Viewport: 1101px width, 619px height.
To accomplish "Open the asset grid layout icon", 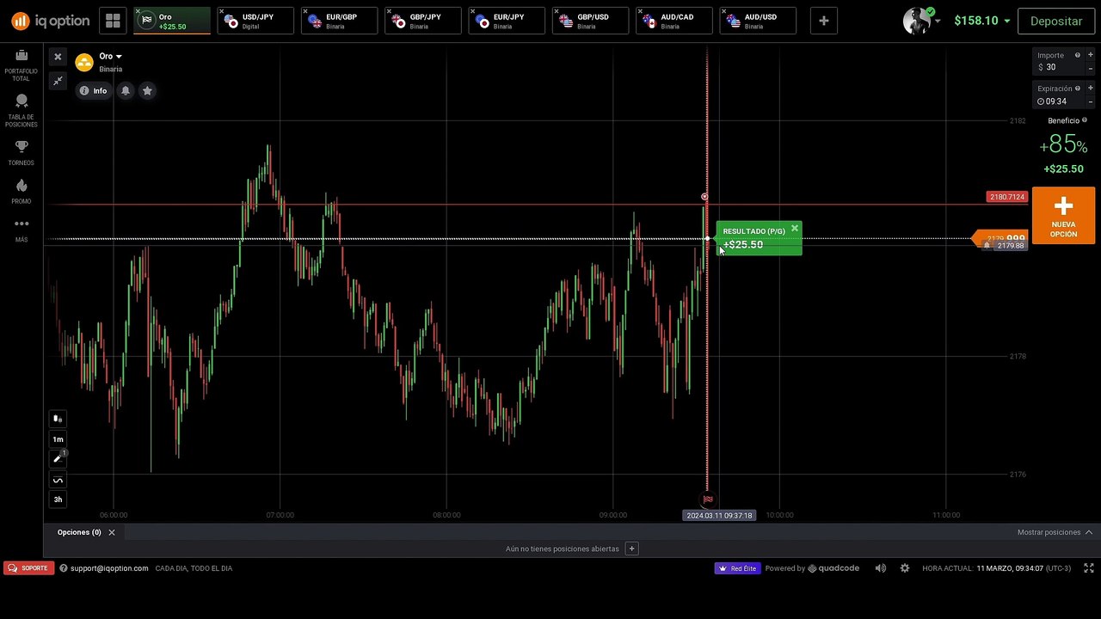I will point(113,21).
